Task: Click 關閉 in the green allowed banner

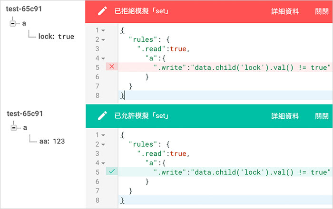Action: click(322, 115)
